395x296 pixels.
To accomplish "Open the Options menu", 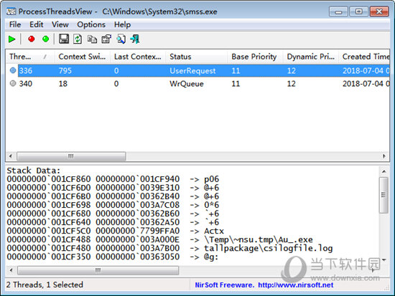I will [91, 24].
